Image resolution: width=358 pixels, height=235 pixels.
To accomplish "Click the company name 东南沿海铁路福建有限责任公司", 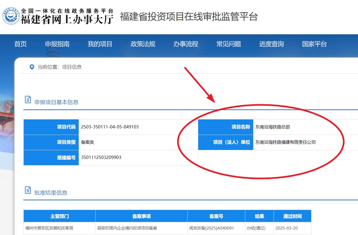I will tap(286, 142).
